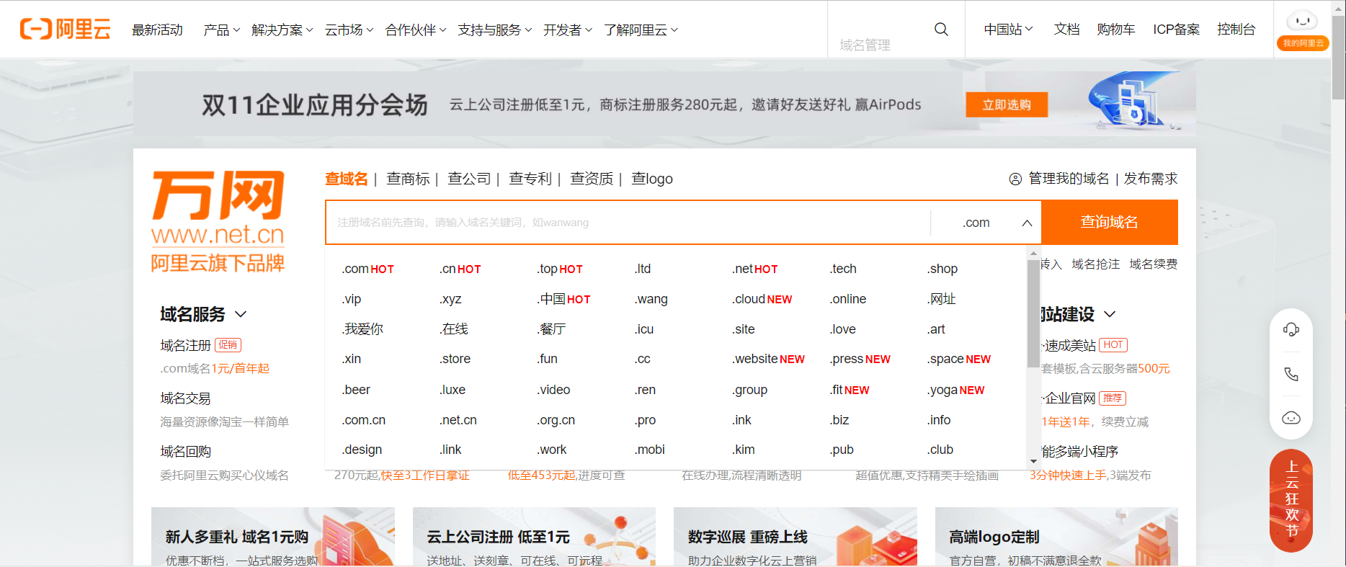
Task: Select the .net suffix option
Action: (754, 269)
